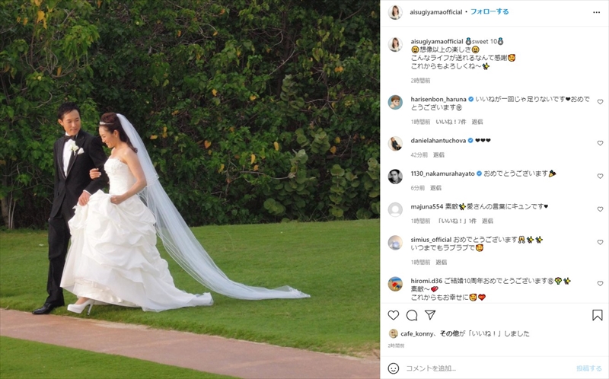Click the comment input field
This screenshot has width=609, height=379.
(487, 368)
